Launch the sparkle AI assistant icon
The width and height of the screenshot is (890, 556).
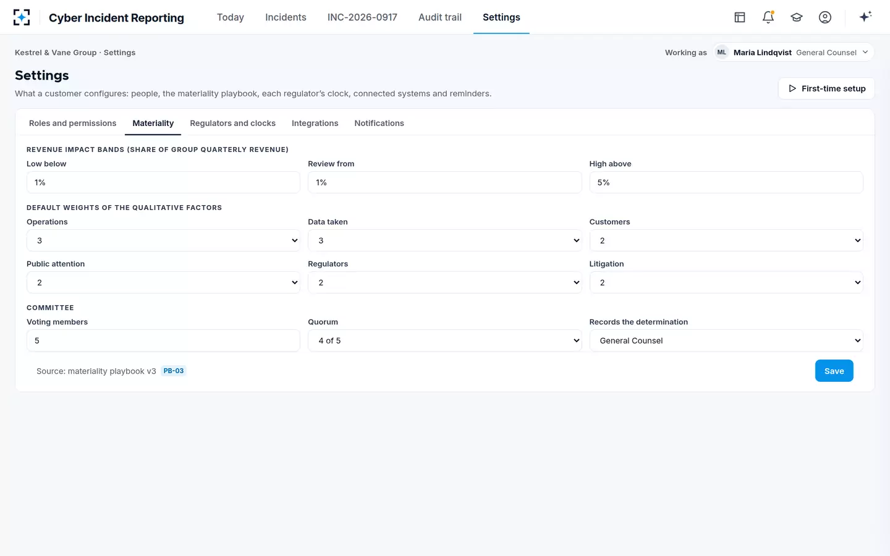[x=865, y=17]
